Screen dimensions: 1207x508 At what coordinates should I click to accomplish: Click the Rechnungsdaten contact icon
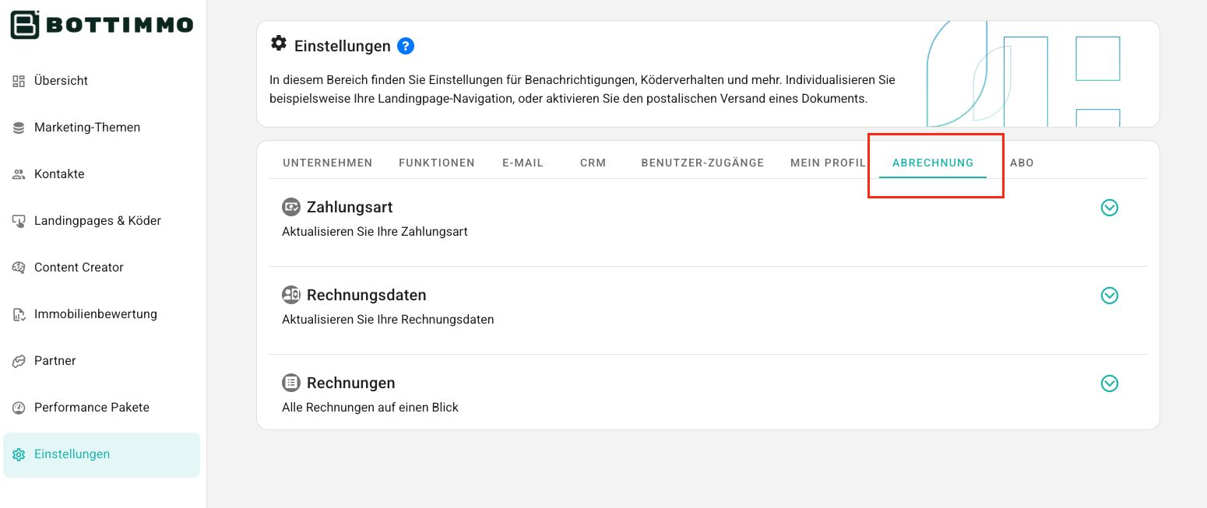(291, 295)
